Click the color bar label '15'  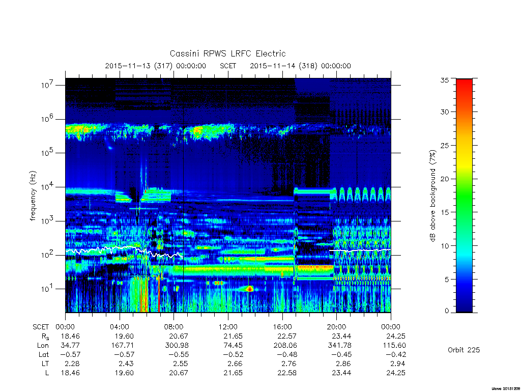pos(445,212)
